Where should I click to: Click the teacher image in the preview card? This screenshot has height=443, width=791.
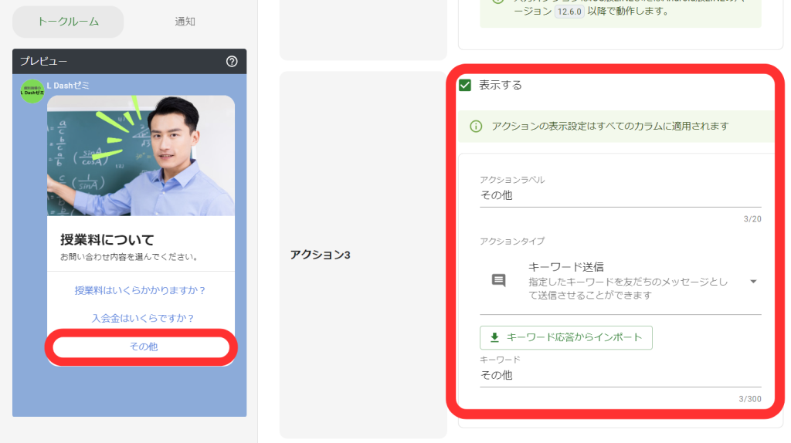click(x=141, y=156)
